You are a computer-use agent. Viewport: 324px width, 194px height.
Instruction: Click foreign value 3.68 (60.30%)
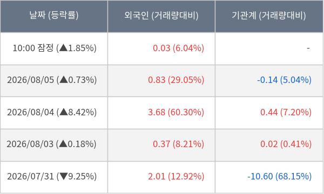176,113
